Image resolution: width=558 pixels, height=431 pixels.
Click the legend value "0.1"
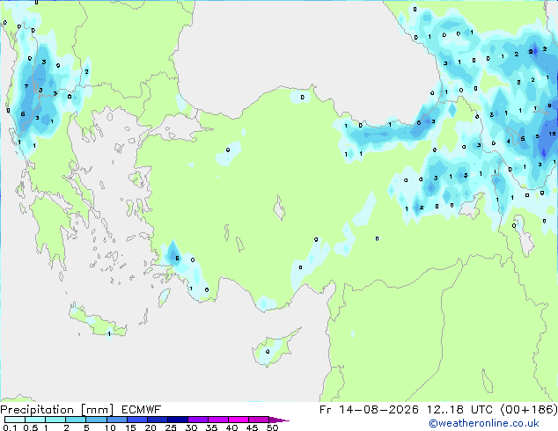(x=10, y=427)
